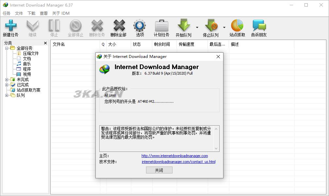Collapse the 全部任务 tree node
The width and height of the screenshot is (329, 196).
(x=7, y=48)
